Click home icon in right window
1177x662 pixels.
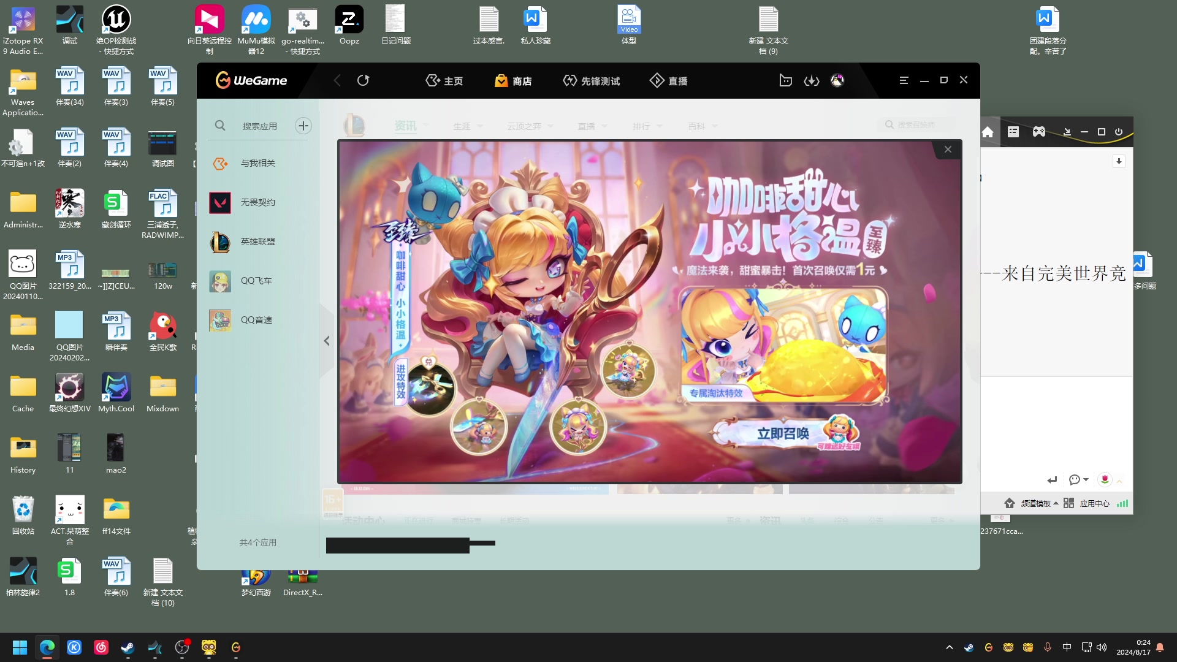pyautogui.click(x=987, y=132)
